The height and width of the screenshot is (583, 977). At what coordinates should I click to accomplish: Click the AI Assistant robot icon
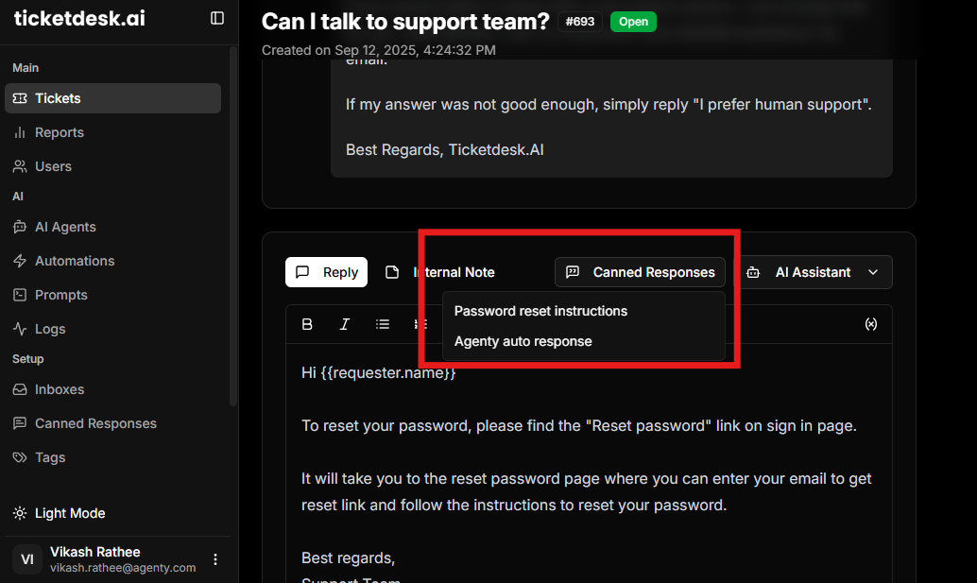pos(753,272)
